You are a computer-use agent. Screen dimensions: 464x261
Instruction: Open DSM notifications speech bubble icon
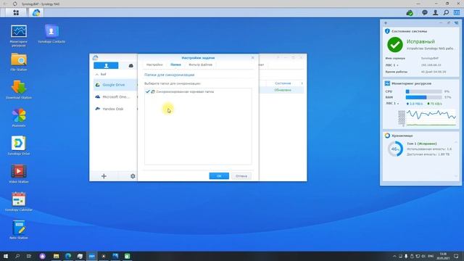(425, 13)
